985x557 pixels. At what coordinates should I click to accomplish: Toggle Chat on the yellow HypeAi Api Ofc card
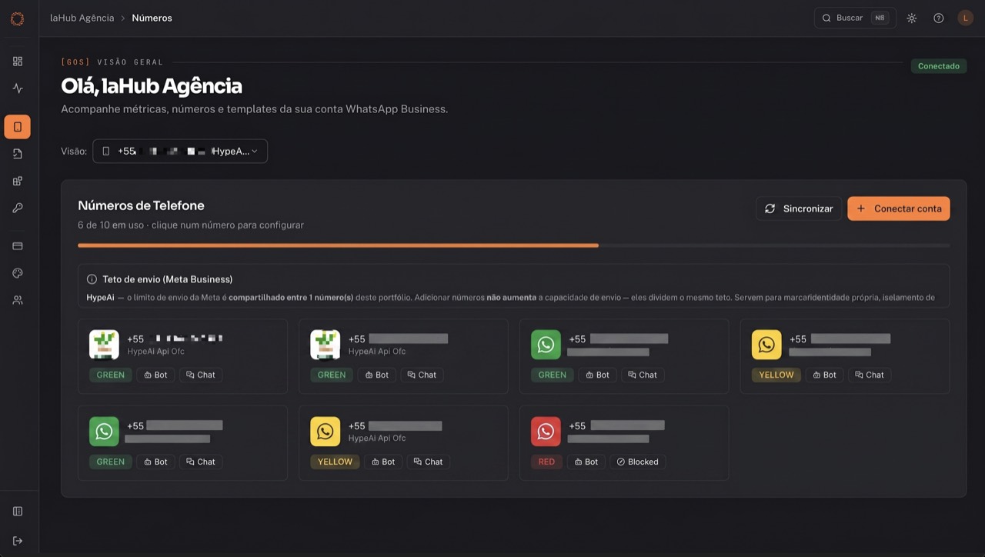(429, 462)
